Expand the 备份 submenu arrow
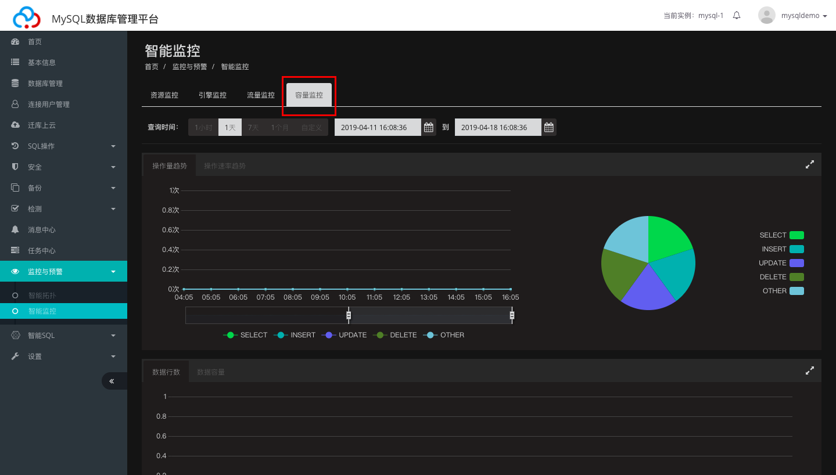 pyautogui.click(x=113, y=188)
